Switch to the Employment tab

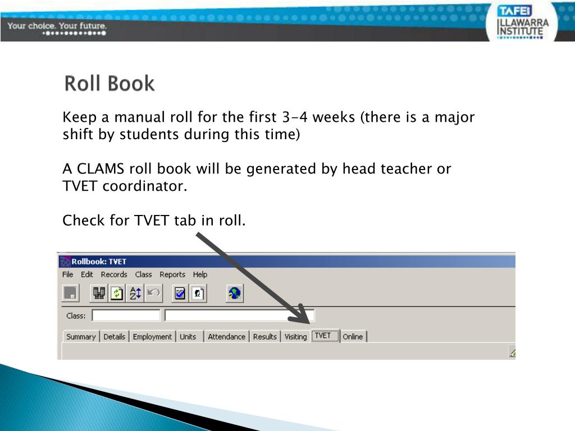point(152,337)
